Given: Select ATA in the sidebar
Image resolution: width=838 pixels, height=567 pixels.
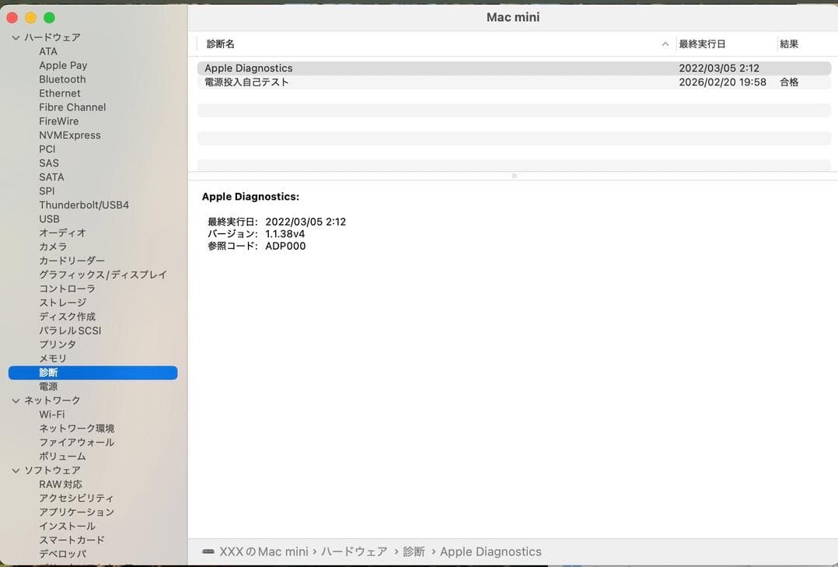Looking at the screenshot, I should 48,51.
